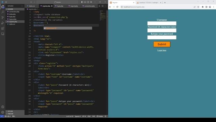Image resolution: width=216 pixels, height=122 pixels.
Task: Open the Manage gear menu in VS Code
Action: click(x=3, y=112)
